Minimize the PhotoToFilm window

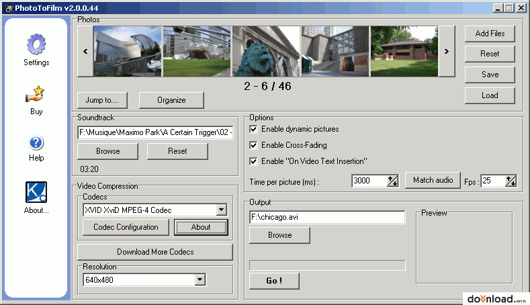497,8
